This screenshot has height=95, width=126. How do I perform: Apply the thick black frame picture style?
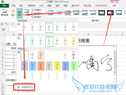pyautogui.click(x=110, y=13)
